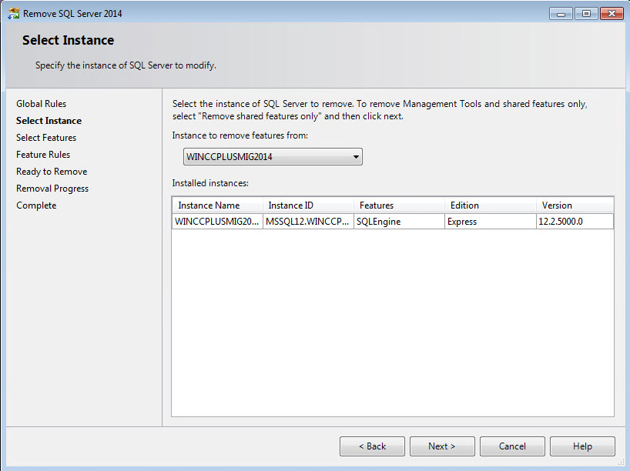Image resolution: width=630 pixels, height=471 pixels.
Task: Click the SQLEngine features cell
Action: pos(399,221)
